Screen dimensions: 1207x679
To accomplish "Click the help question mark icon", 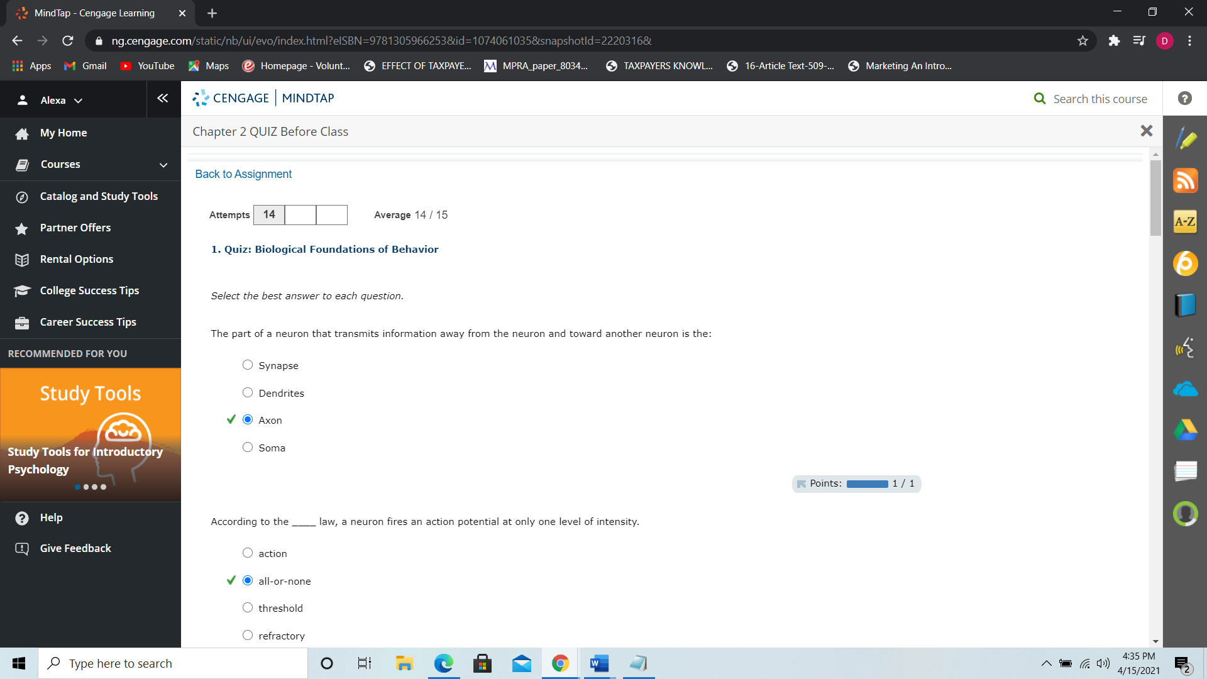I will tap(1184, 99).
